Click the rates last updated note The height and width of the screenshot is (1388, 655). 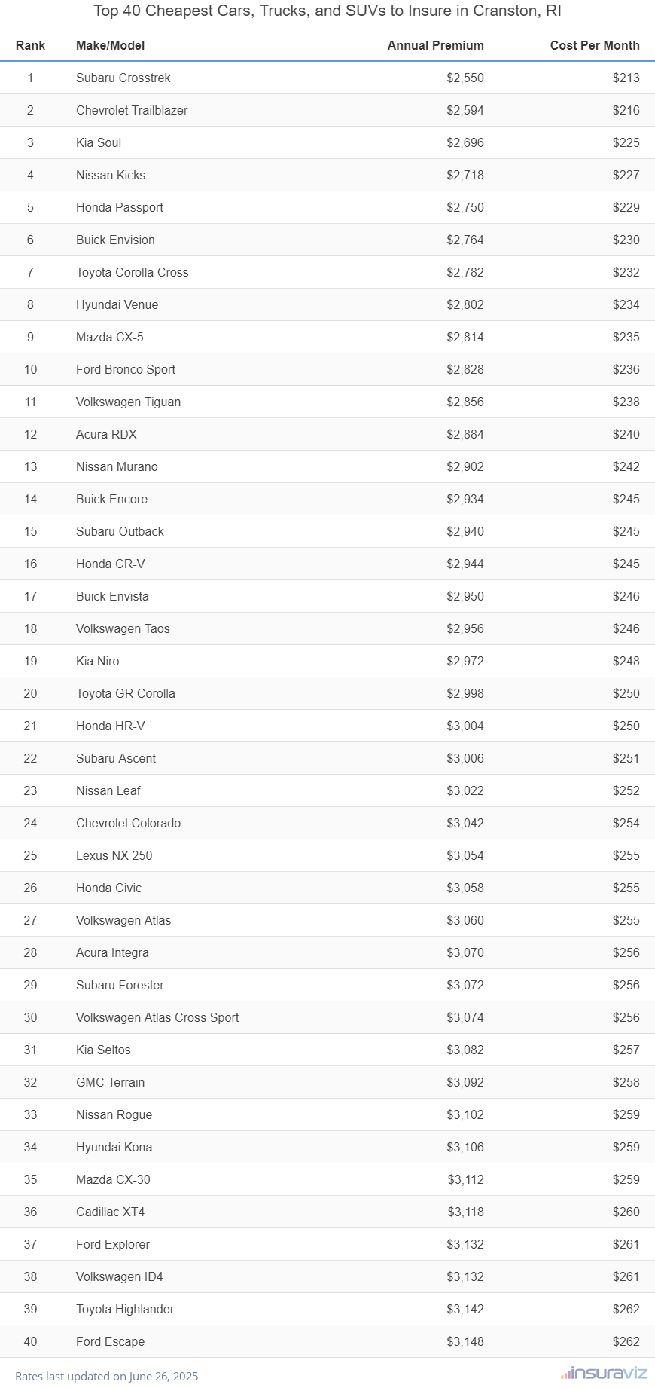(107, 1376)
